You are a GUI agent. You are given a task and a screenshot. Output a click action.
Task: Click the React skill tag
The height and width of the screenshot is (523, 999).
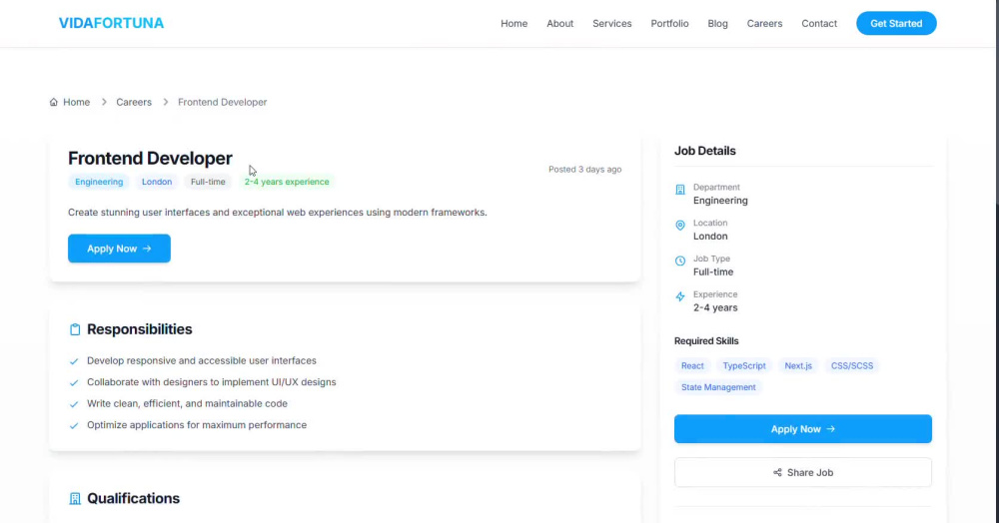(692, 366)
